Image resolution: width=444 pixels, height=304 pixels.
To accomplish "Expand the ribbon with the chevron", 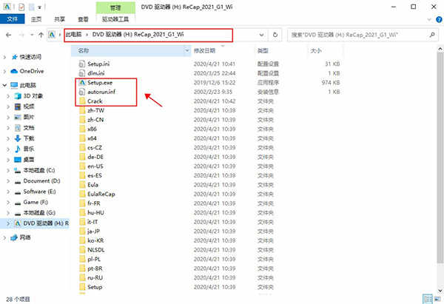I will pos(429,19).
